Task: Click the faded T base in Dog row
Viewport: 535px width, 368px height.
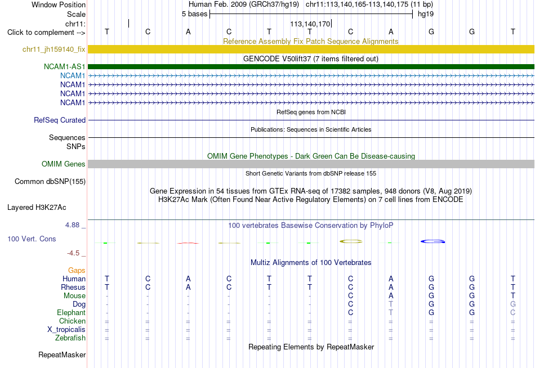Action: [391, 304]
